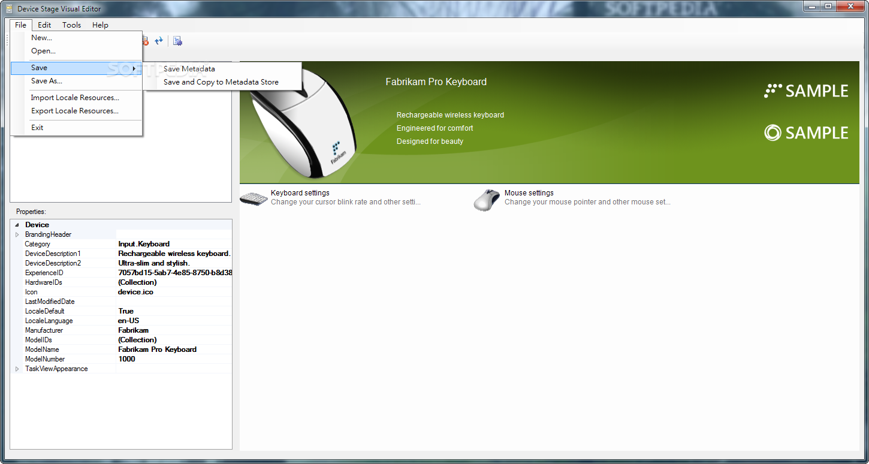Viewport: 869px width, 464px height.
Task: Choose New... from the File menu
Action: [76, 38]
